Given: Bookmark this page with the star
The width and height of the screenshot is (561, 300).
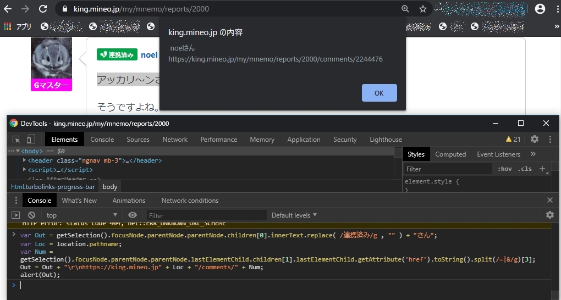Looking at the screenshot, I should (422, 9).
